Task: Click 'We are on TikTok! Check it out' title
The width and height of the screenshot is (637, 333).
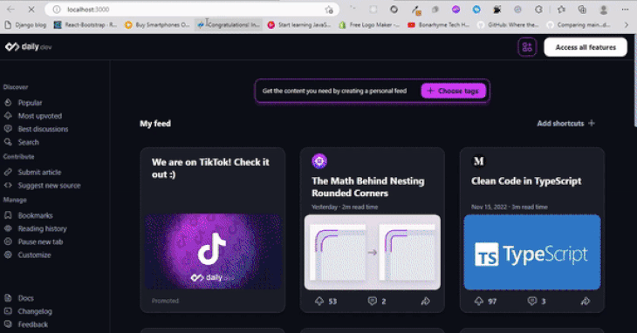Action: point(210,168)
